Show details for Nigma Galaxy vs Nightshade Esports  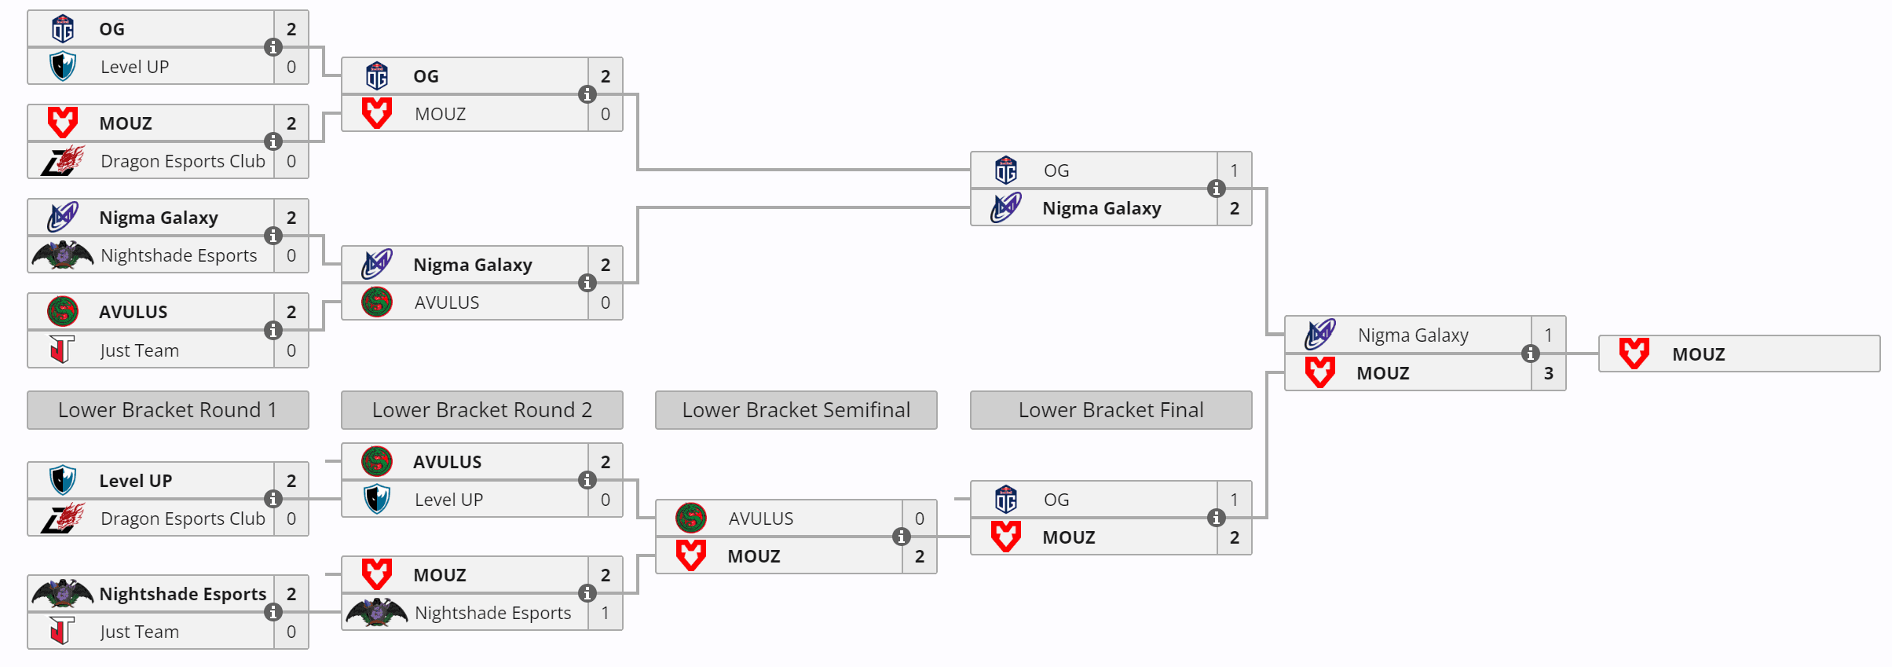click(273, 236)
